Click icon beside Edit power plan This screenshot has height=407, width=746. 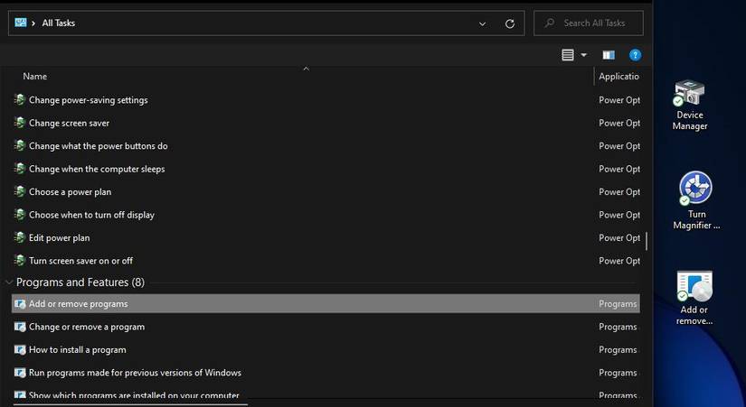pos(20,237)
